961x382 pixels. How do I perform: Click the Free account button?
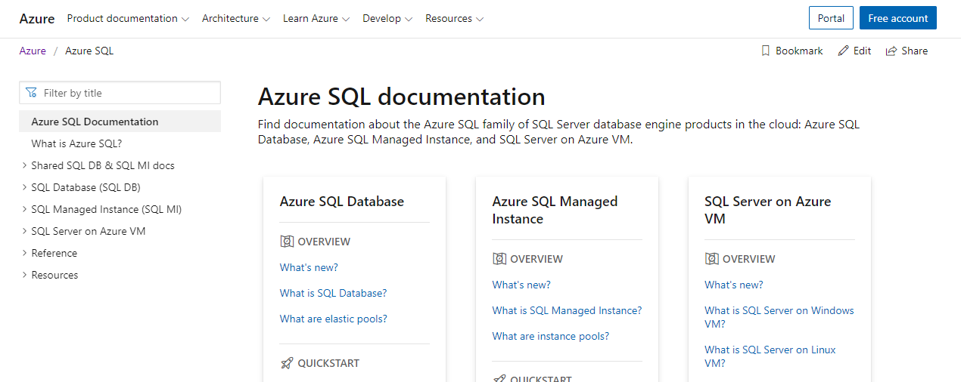click(897, 19)
